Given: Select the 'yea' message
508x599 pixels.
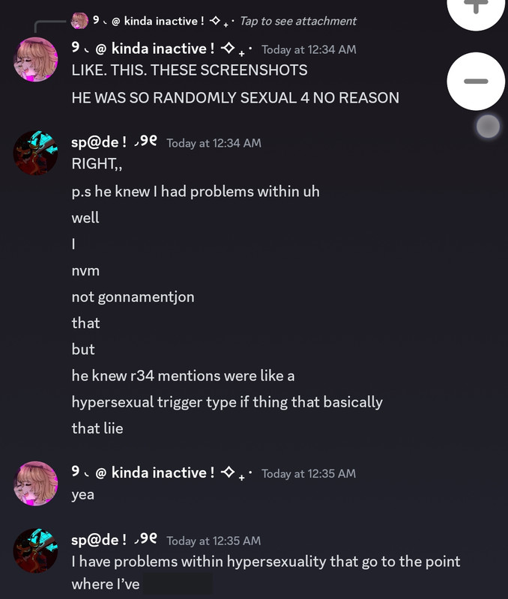Looking at the screenshot, I should [82, 495].
